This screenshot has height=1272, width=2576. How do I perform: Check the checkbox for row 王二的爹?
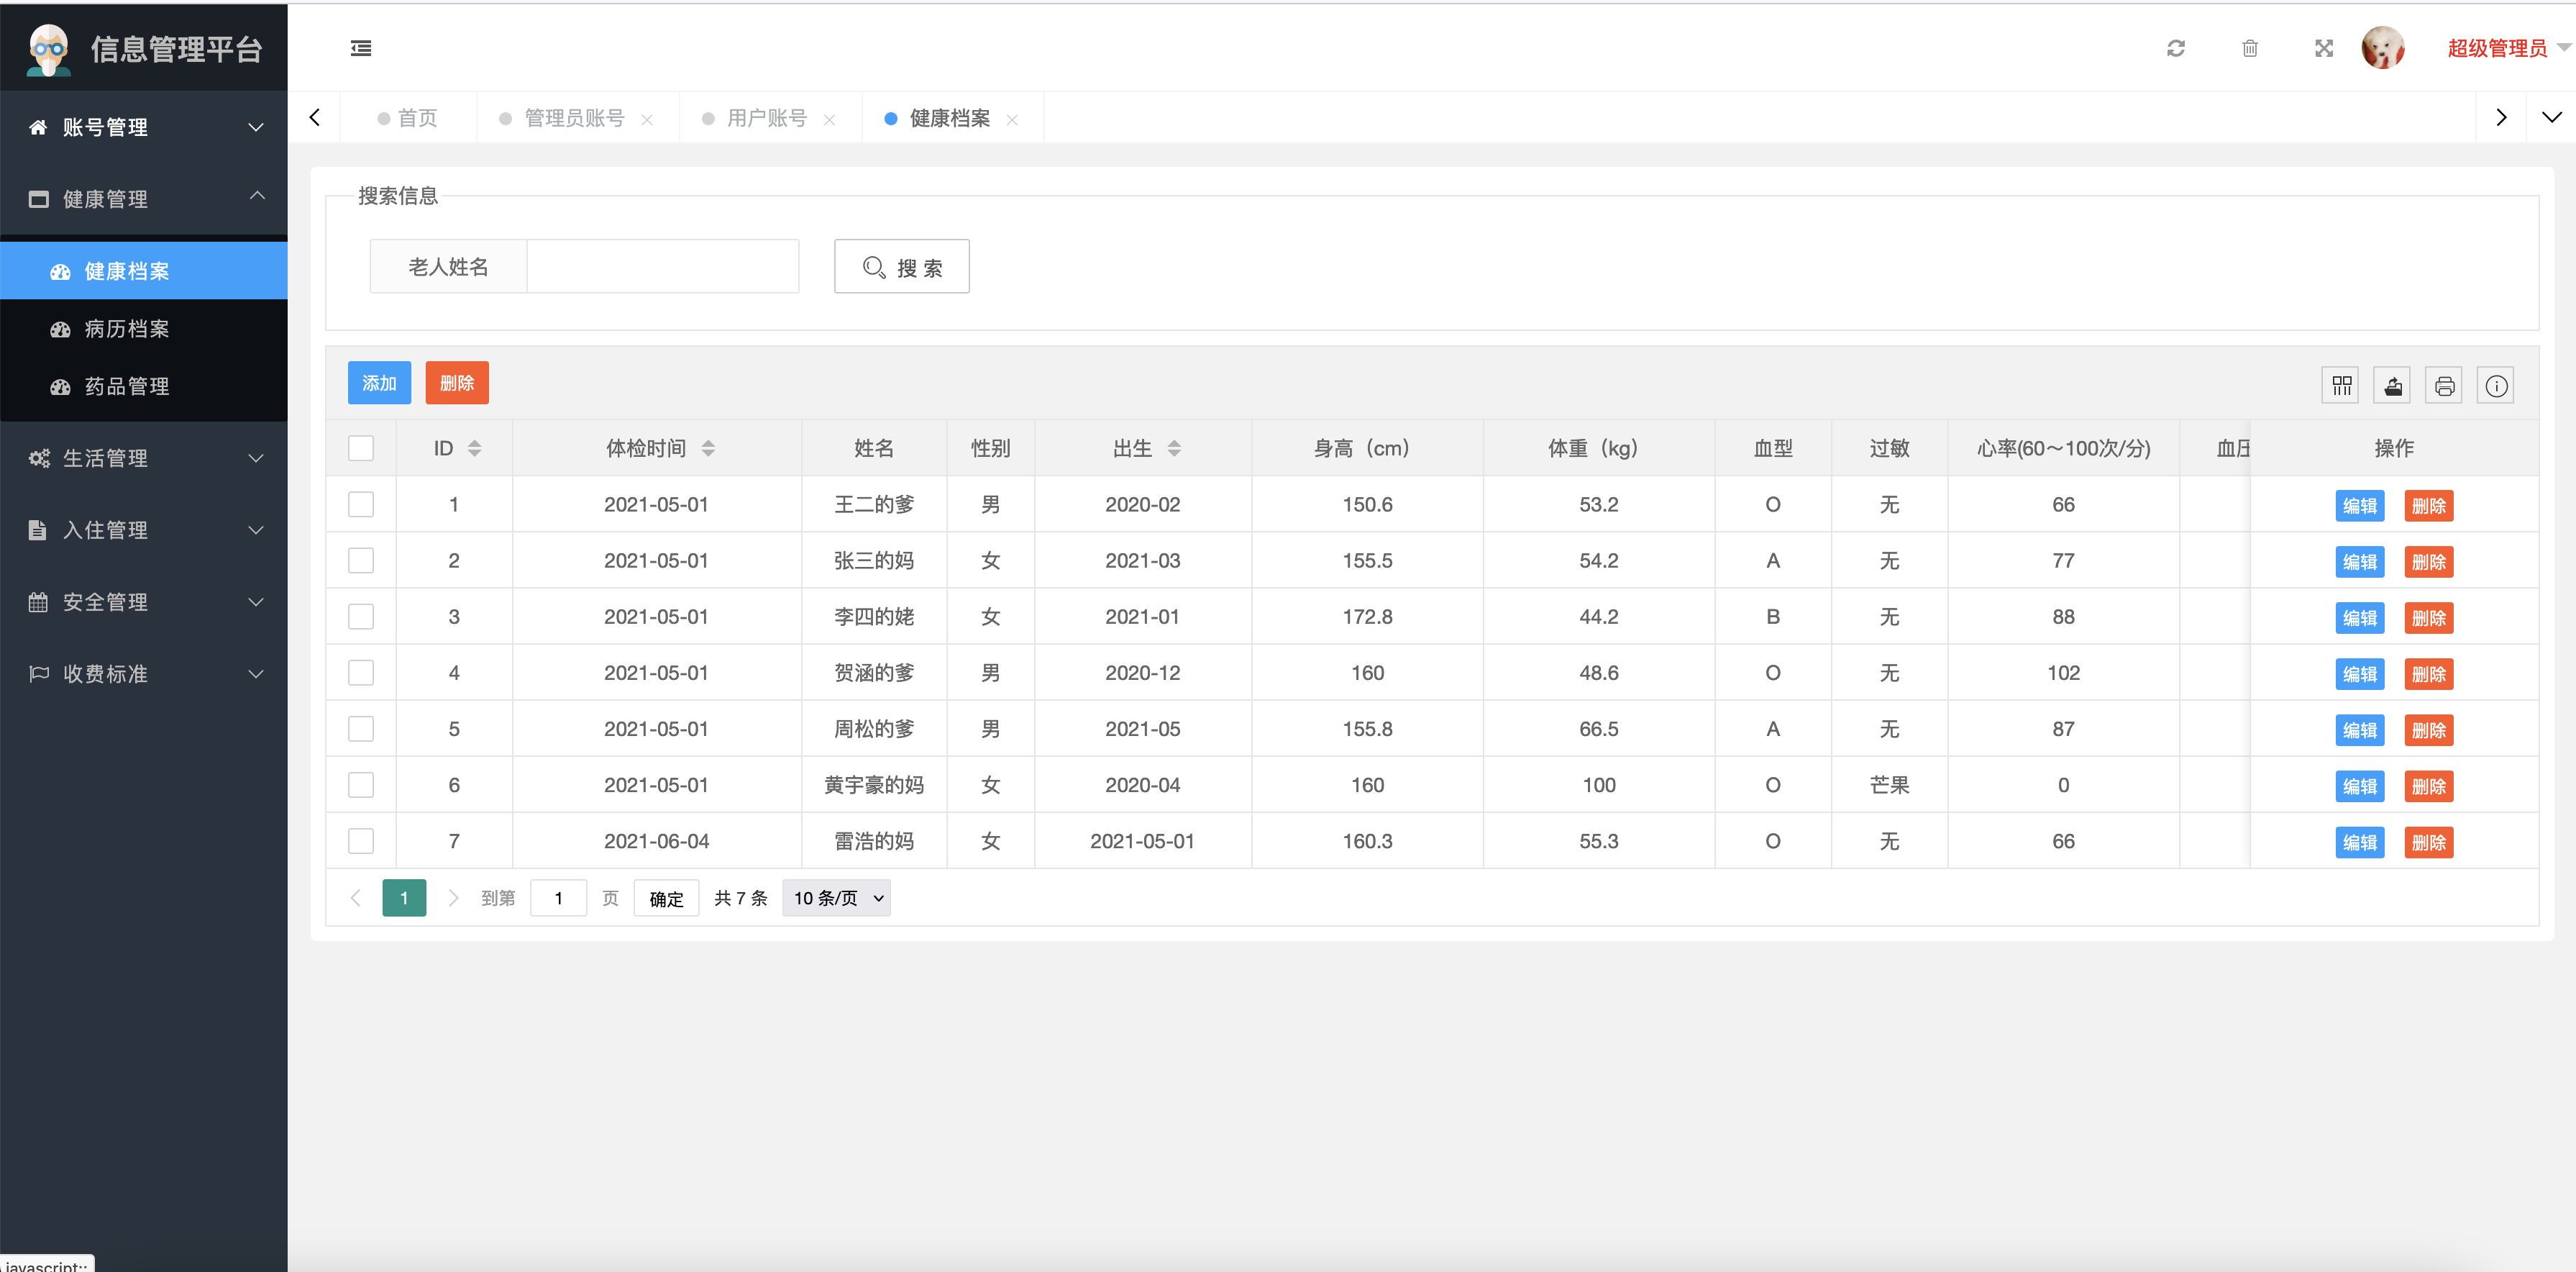(x=361, y=504)
